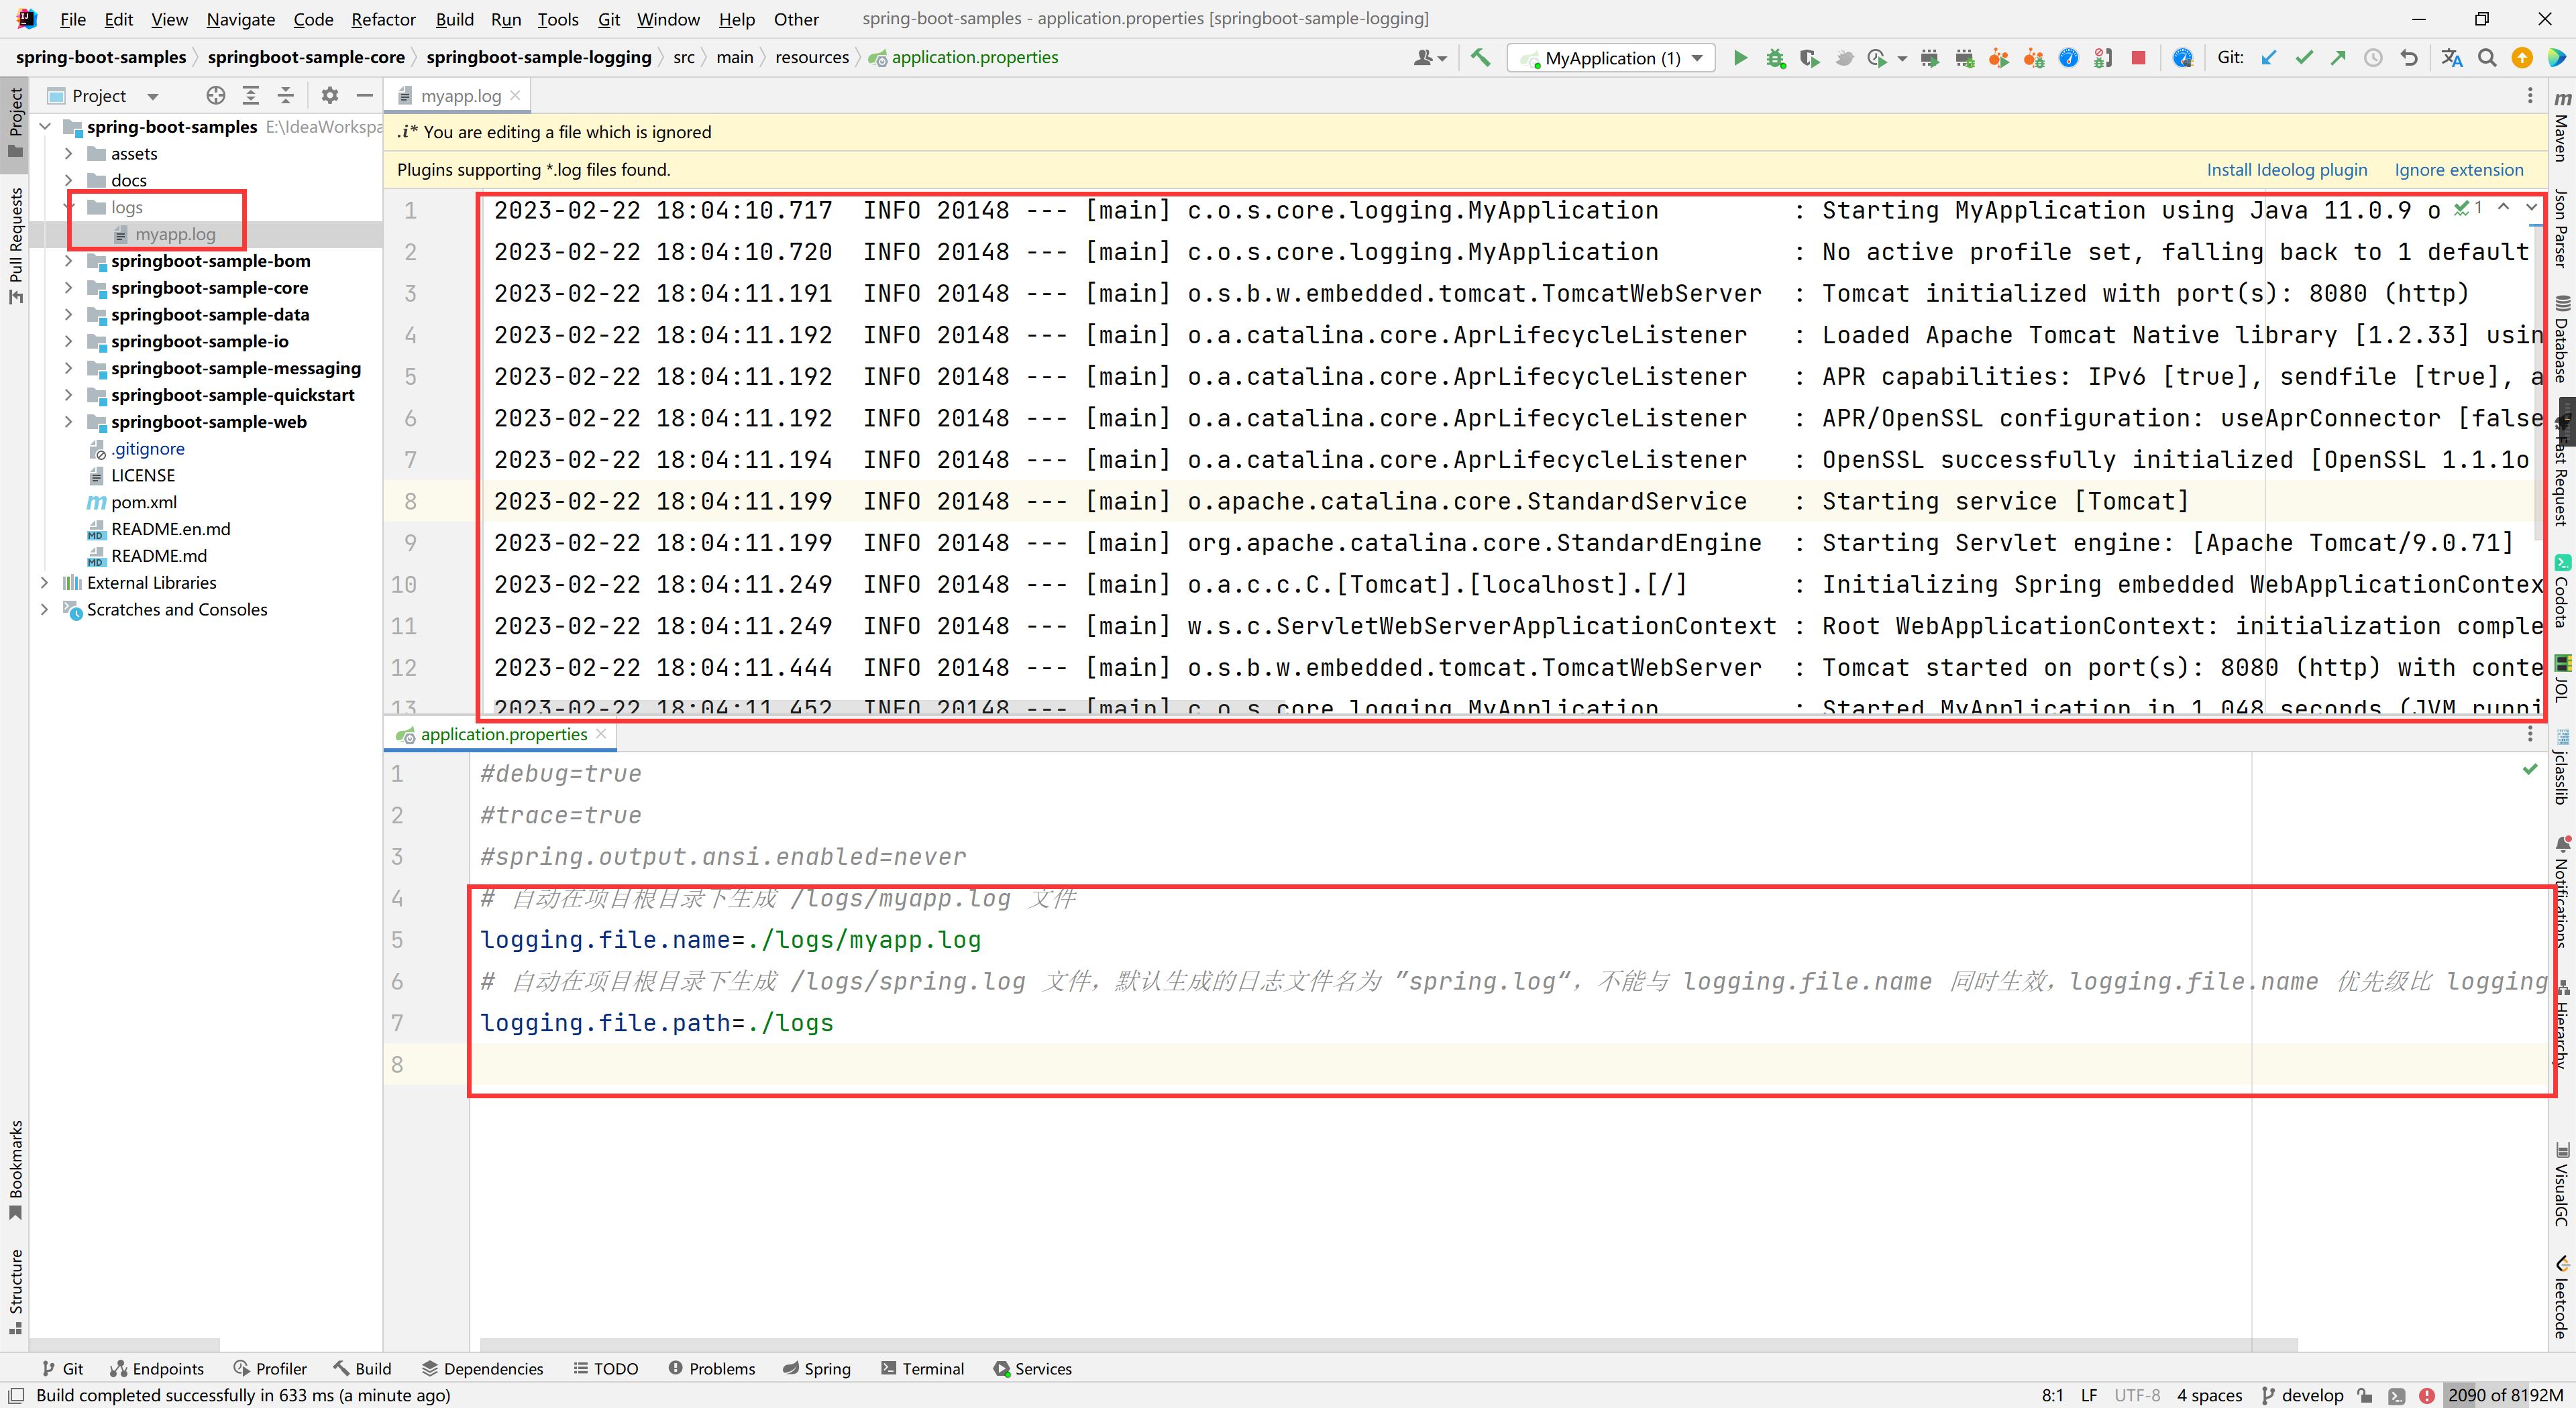
Task: Click the properties editor horizontal scrollbar
Action: (1388, 1344)
